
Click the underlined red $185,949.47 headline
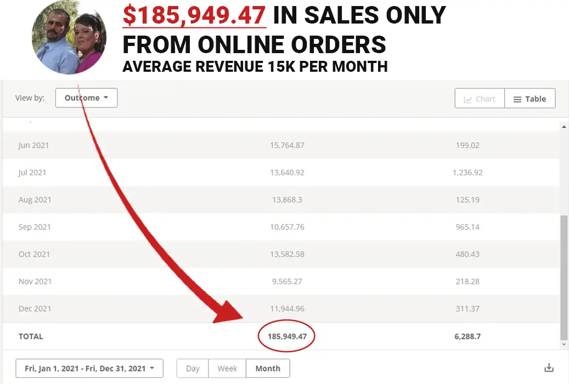(x=194, y=15)
